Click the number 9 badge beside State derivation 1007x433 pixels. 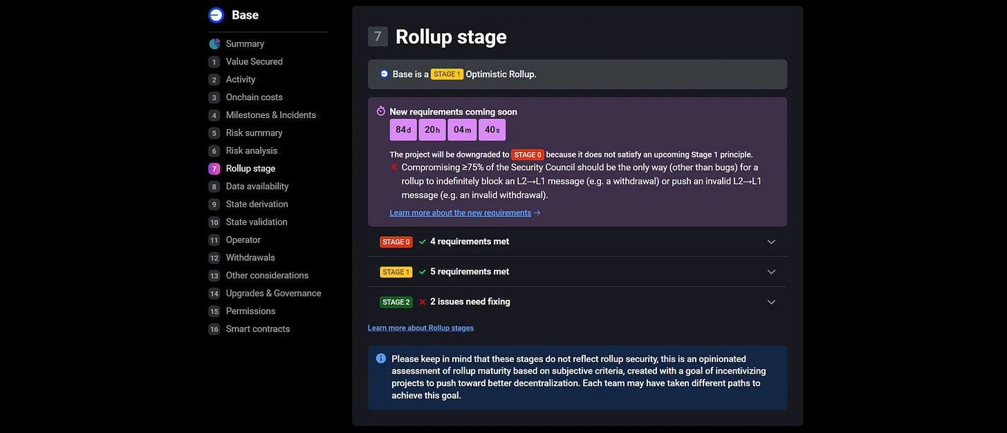[x=214, y=204]
